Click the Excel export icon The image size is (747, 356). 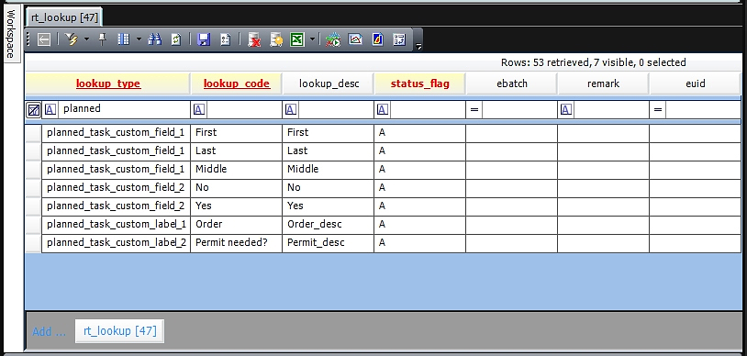(297, 39)
